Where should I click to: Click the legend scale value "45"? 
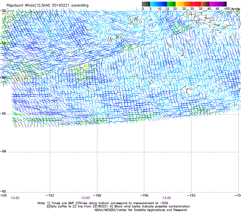pyautogui.click(x=217, y=9)
